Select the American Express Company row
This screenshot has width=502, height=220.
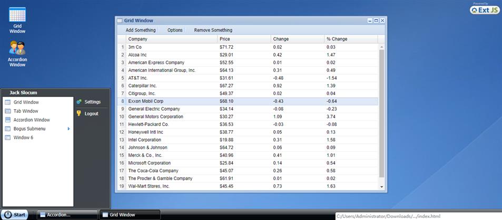pos(248,62)
